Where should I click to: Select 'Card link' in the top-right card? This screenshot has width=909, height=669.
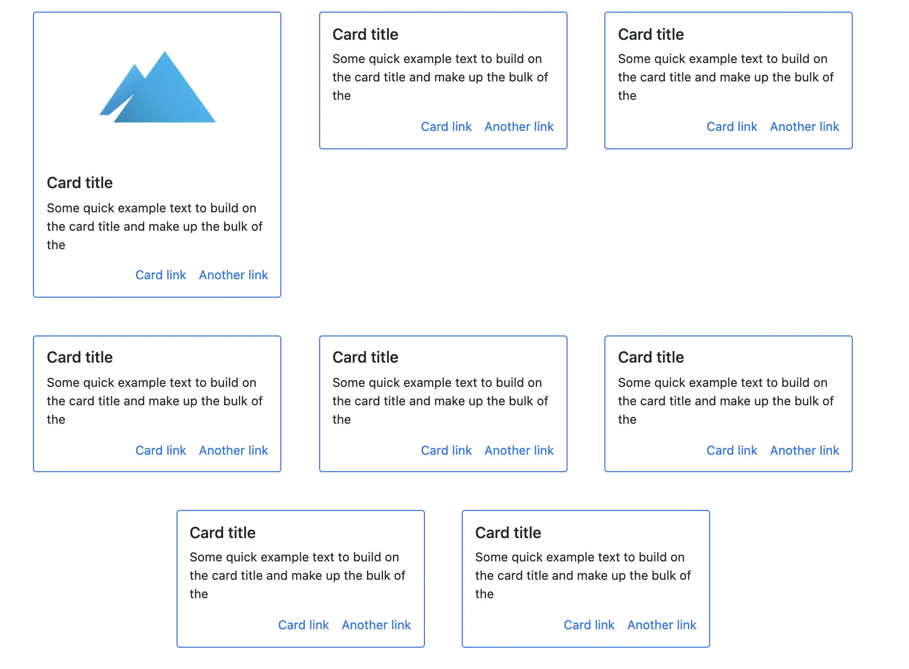pyautogui.click(x=731, y=127)
